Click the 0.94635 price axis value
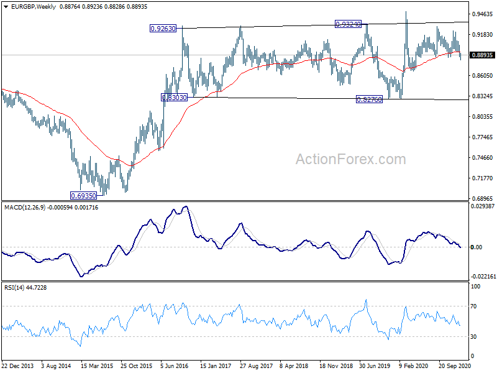497x373 pixels. pos(483,14)
